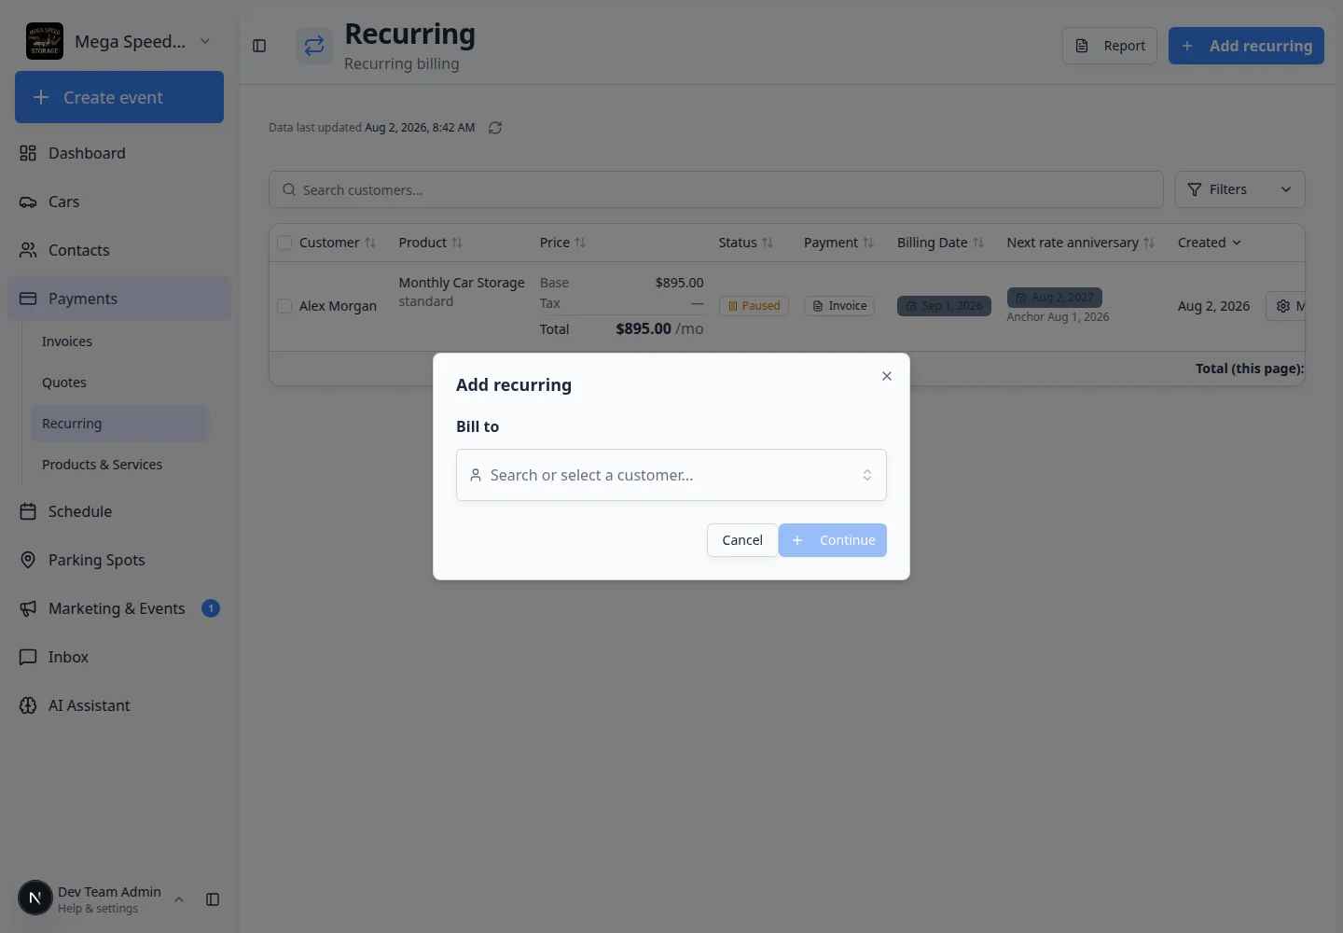Open Schedule in the sidebar
The height and width of the screenshot is (933, 1343).
119,511
